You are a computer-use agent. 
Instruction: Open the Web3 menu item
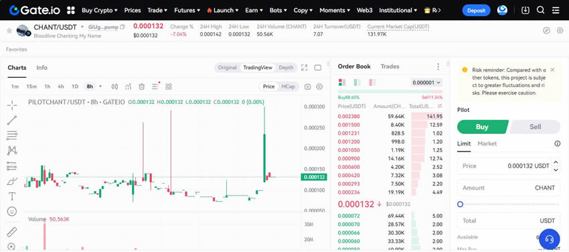pyautogui.click(x=364, y=10)
